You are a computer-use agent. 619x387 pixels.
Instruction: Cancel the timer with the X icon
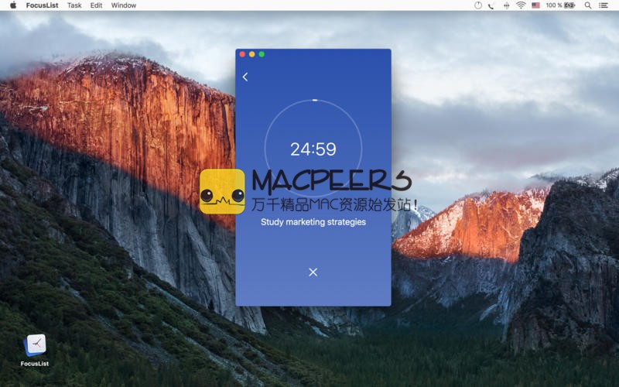[x=313, y=272]
